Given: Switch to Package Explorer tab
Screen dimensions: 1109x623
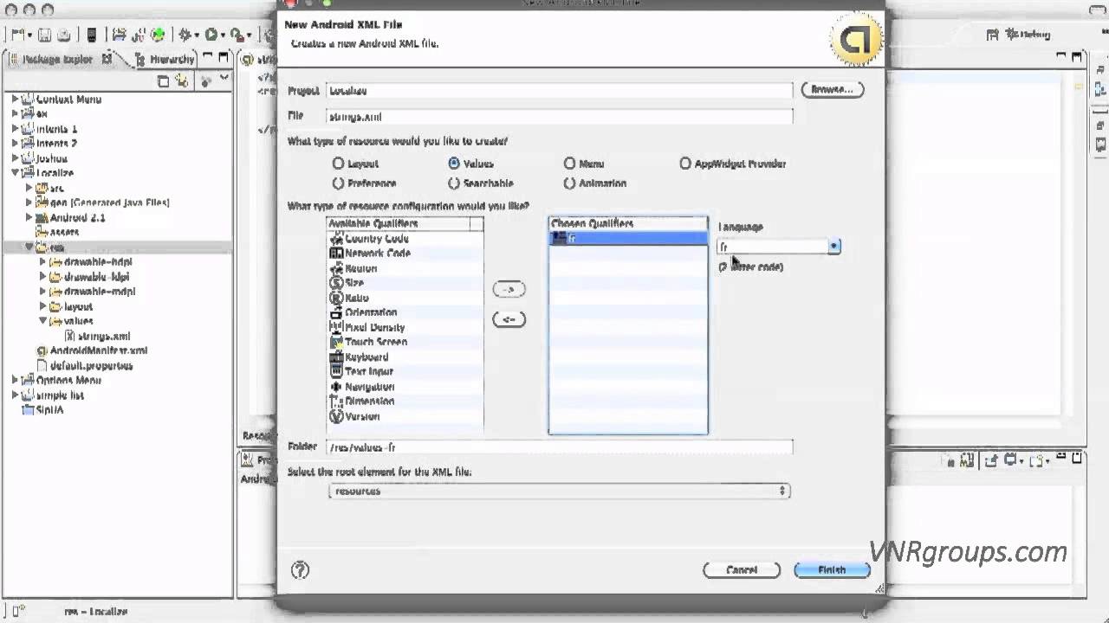Looking at the screenshot, I should click(57, 59).
